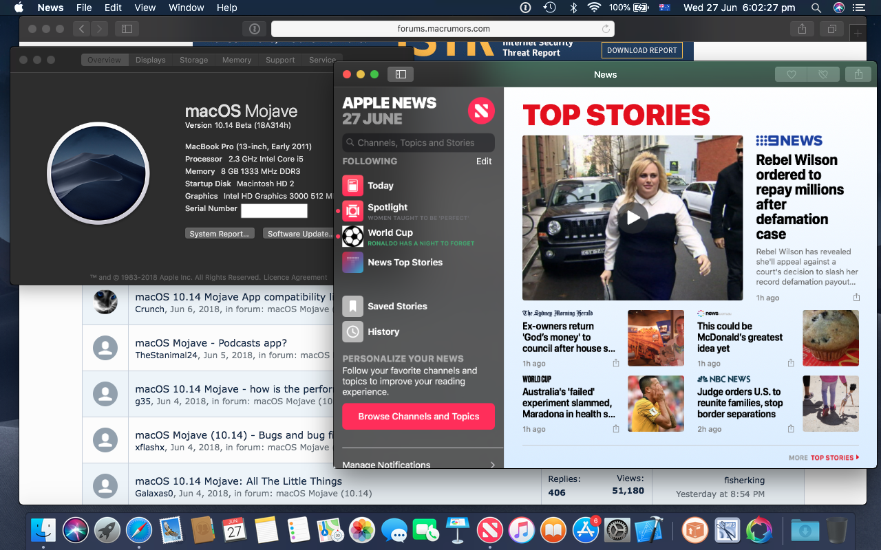881x550 pixels.
Task: Toggle the sidebar button in News toolbar
Action: (x=401, y=74)
